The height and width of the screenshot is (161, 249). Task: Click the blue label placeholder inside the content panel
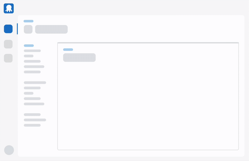[68, 50]
